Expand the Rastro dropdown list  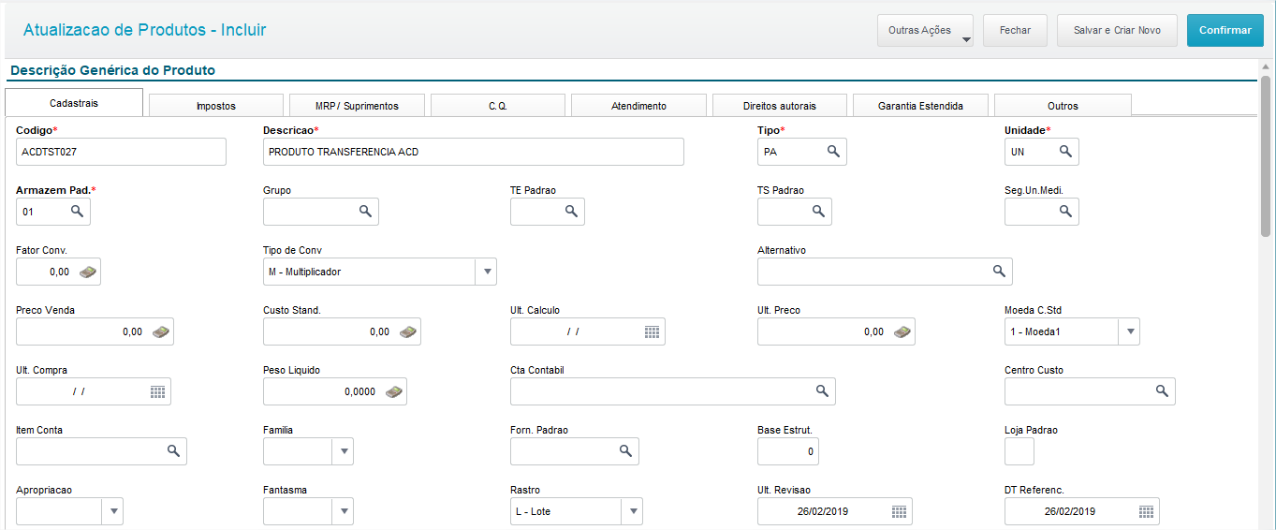pyautogui.click(x=633, y=511)
